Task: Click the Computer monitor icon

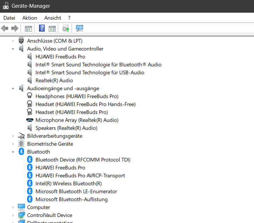Action: (21, 207)
